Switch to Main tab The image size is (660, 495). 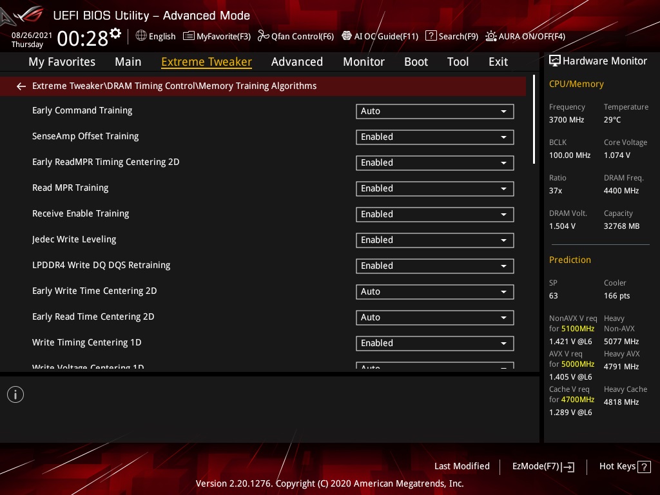coord(128,62)
